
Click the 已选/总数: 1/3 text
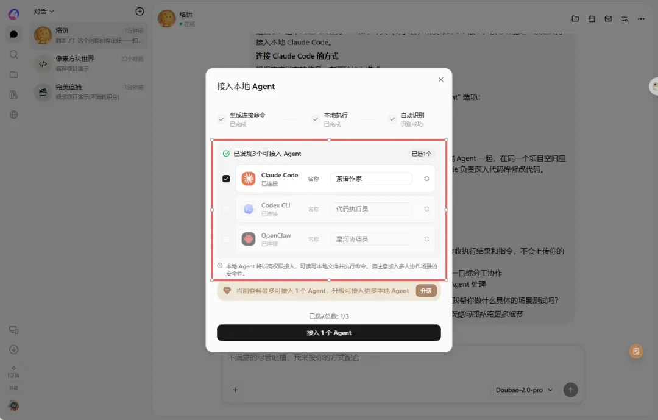(x=328, y=316)
